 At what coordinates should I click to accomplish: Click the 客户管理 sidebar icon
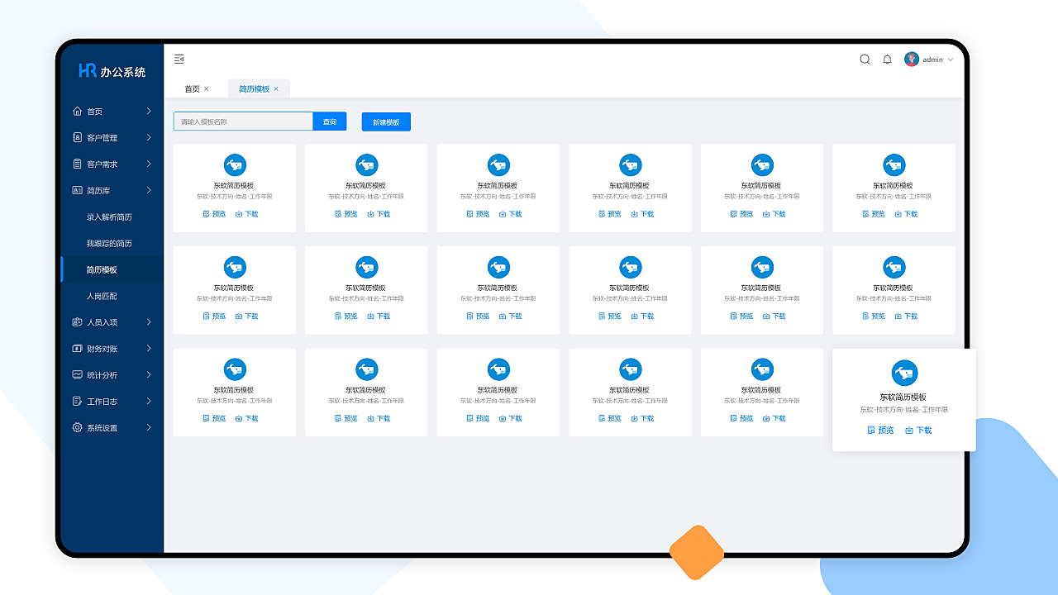[77, 137]
